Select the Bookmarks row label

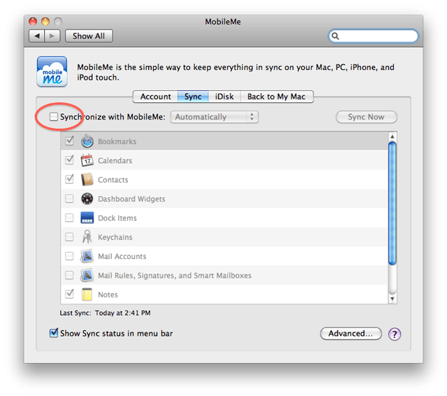[117, 141]
